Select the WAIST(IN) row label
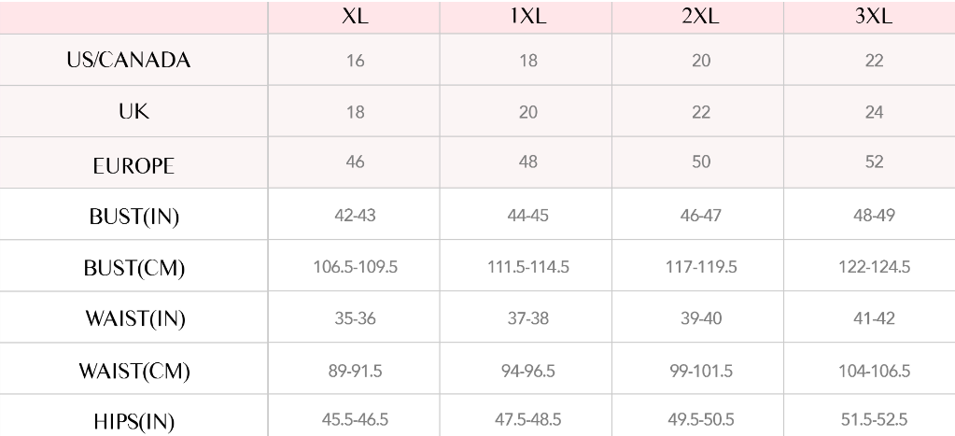955x436 pixels. 134,318
